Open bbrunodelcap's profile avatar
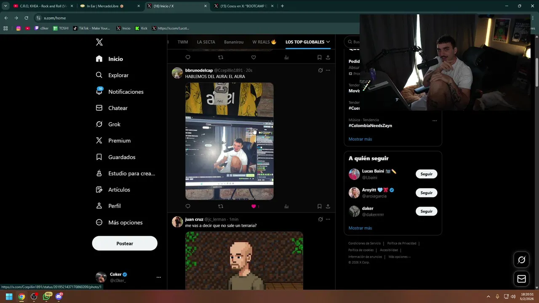Screen dimensions: 539x303 177,73
